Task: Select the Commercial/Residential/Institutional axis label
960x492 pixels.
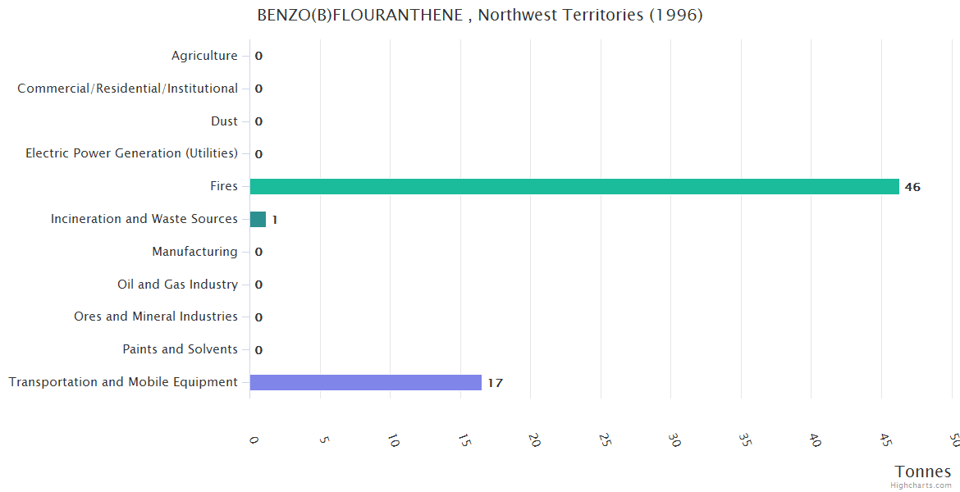Action: pos(128,89)
